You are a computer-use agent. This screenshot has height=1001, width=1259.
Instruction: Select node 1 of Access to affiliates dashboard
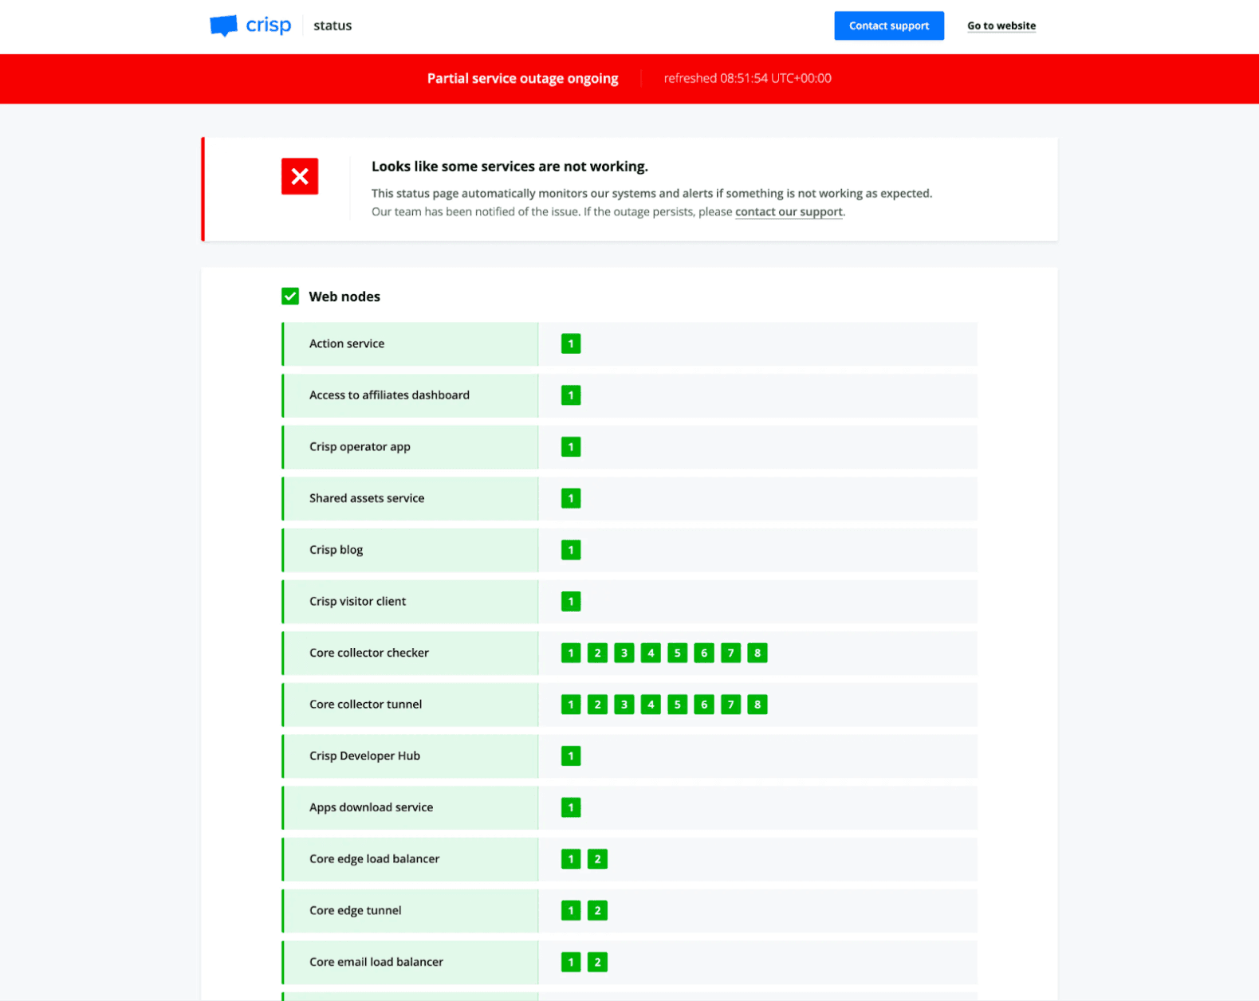571,395
